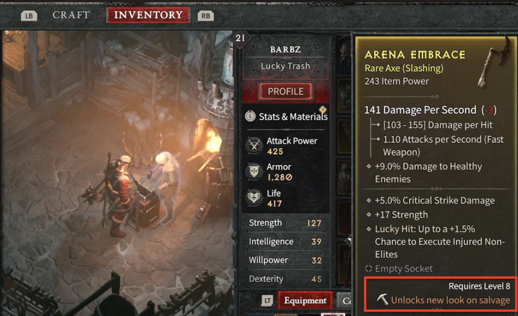
Task: Select the Armor shield icon
Action: (x=254, y=171)
